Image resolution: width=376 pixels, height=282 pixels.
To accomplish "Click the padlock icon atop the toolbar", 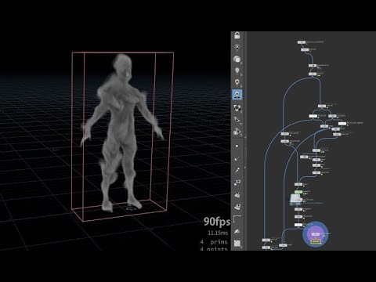I will pos(237,35).
